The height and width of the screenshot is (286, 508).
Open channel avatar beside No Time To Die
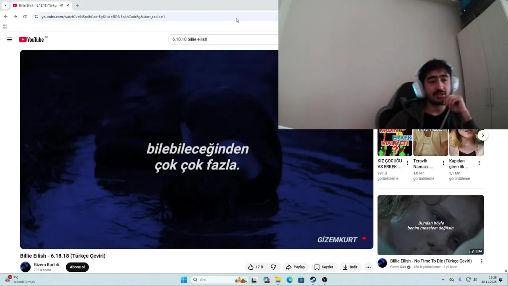[x=382, y=263]
